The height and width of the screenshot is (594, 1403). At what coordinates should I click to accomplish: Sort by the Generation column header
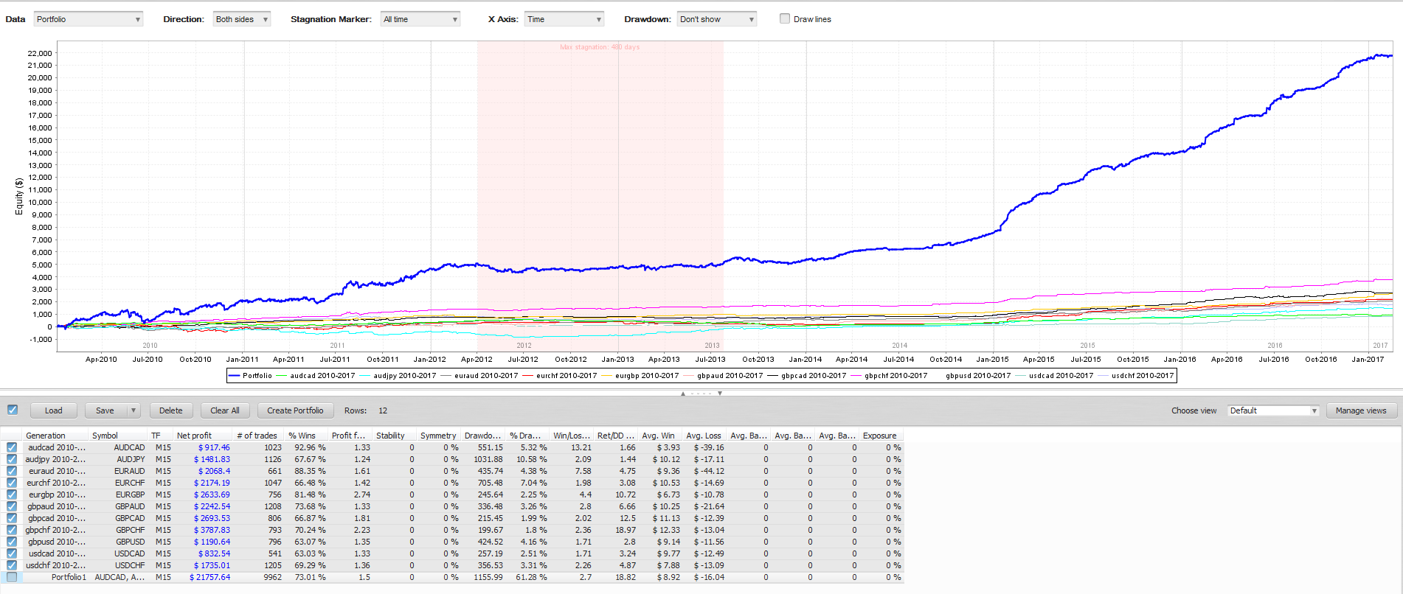click(55, 436)
